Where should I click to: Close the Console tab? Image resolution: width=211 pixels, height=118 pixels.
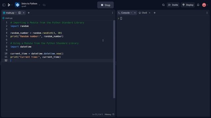click(x=135, y=13)
